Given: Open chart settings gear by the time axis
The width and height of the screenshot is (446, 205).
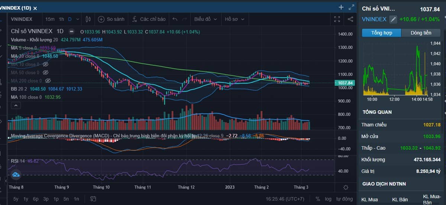Looking at the screenshot, I should (346, 187).
